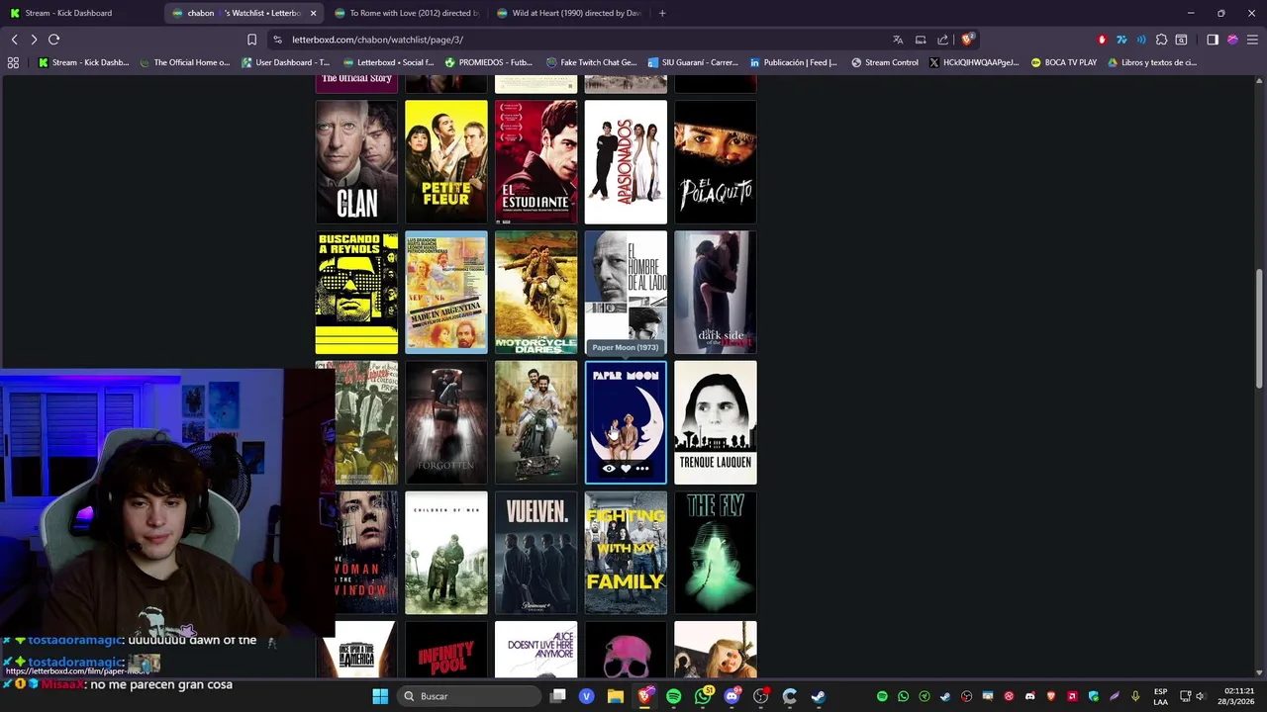
Task: Open Libros y textos Drive bookmark
Action: point(1152,62)
